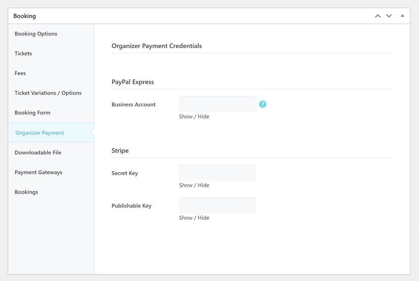Toggle Show / Hide under Business Account
Screen dimensions: 419x281
coord(194,116)
